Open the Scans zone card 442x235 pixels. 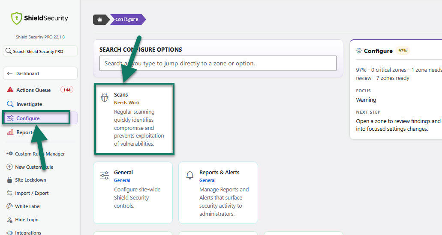134,119
